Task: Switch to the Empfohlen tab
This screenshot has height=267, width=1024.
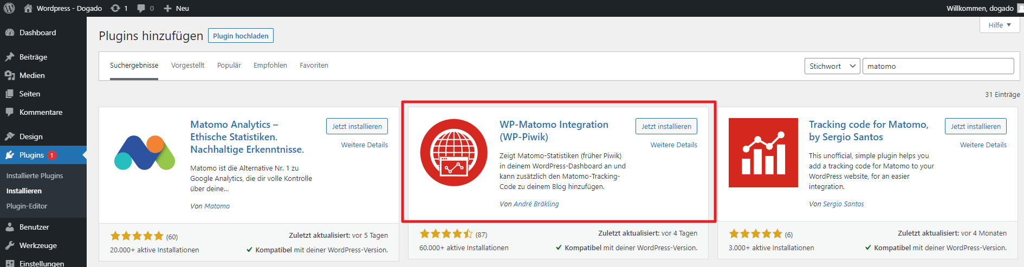Action: [x=270, y=66]
